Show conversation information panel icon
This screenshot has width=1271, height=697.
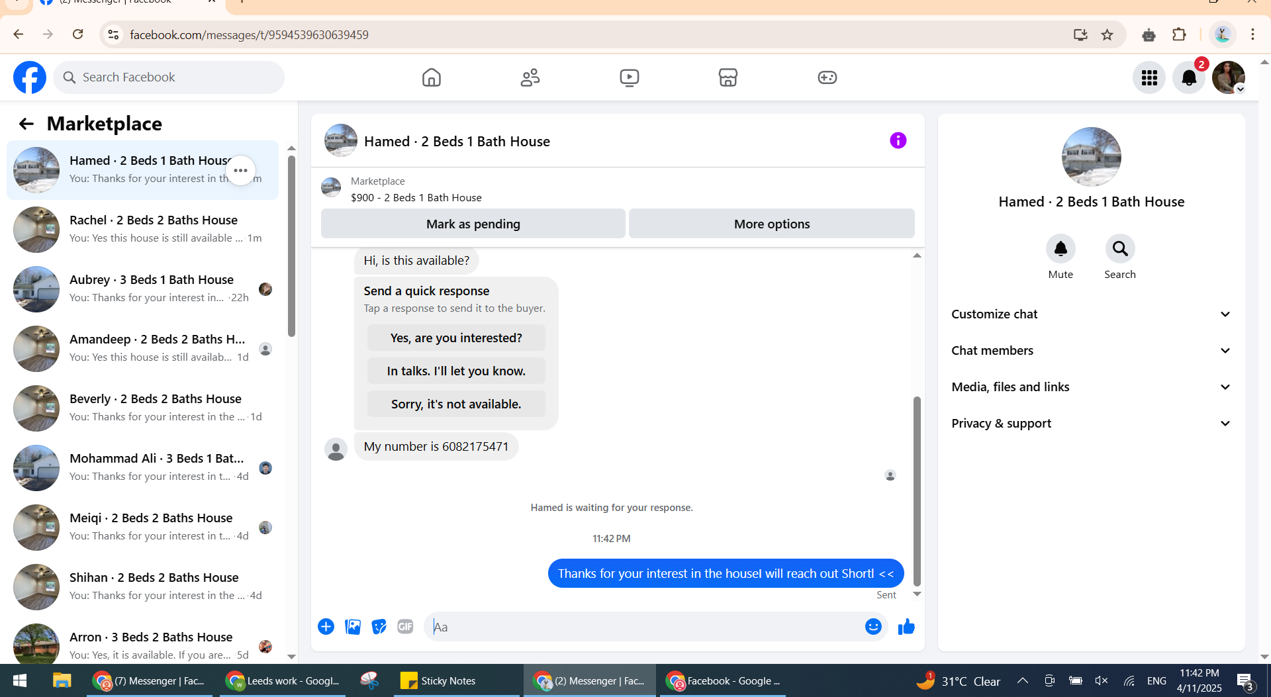[x=898, y=140]
